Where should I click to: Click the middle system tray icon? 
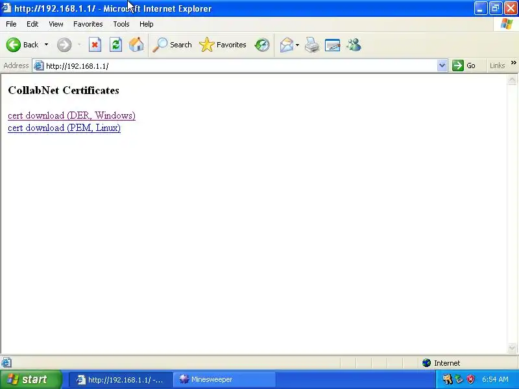click(459, 379)
